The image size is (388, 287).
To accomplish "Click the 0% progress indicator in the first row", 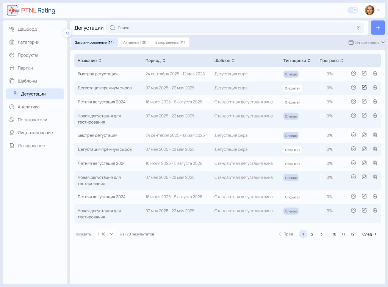I will point(326,74).
